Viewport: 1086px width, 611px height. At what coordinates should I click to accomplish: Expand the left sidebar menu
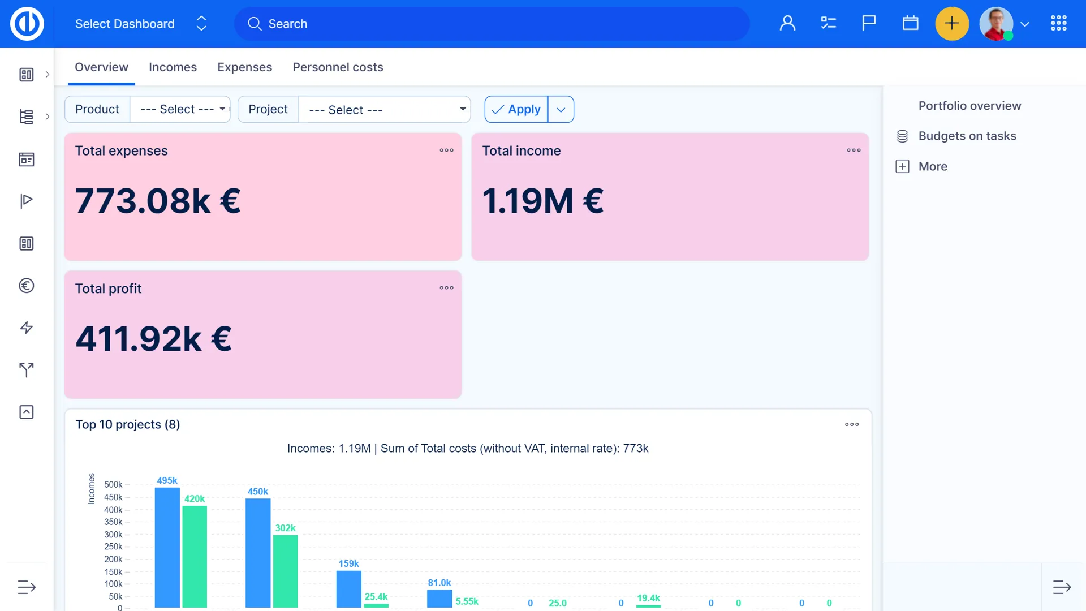[27, 587]
